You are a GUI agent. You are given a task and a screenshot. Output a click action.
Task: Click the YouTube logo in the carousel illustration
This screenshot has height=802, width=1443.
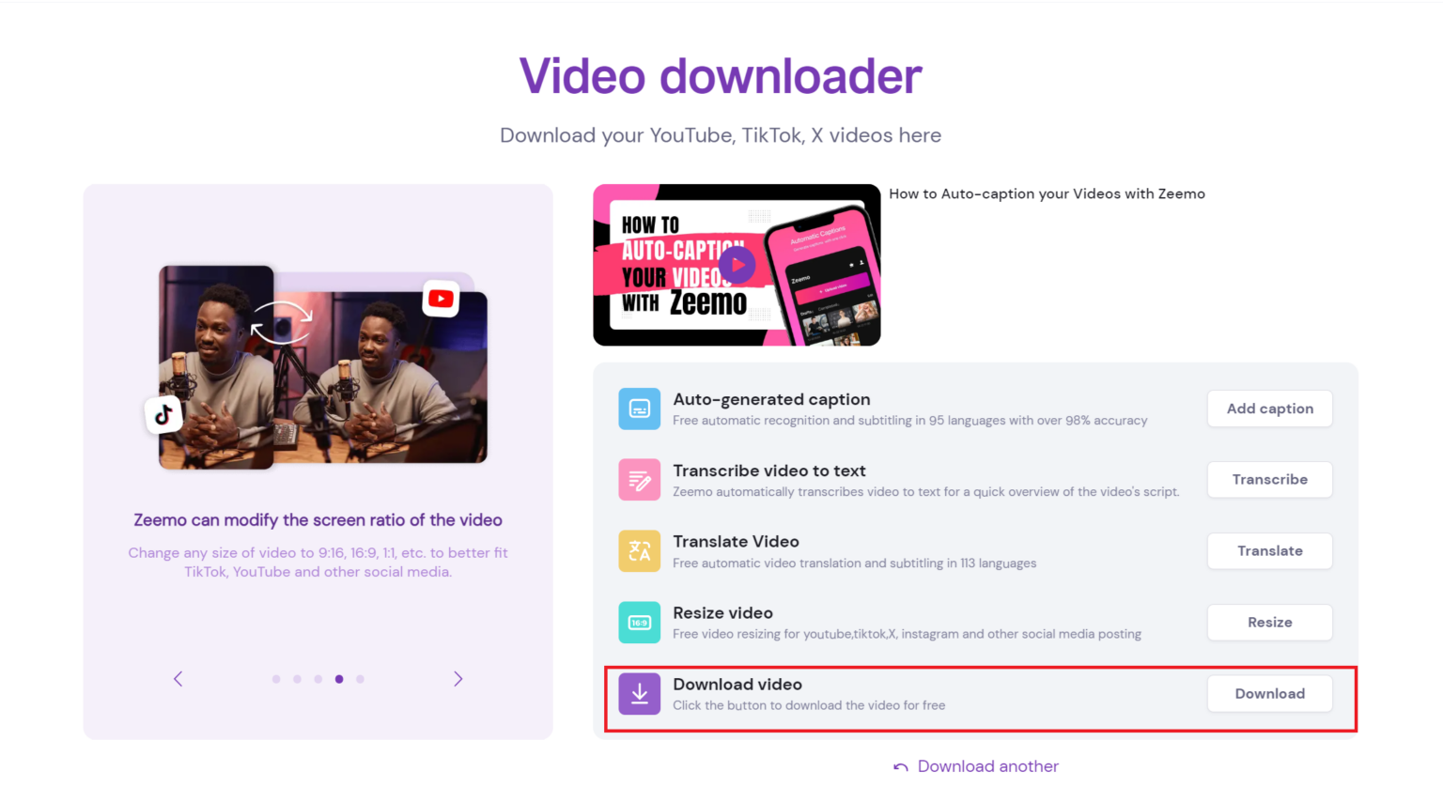click(441, 298)
